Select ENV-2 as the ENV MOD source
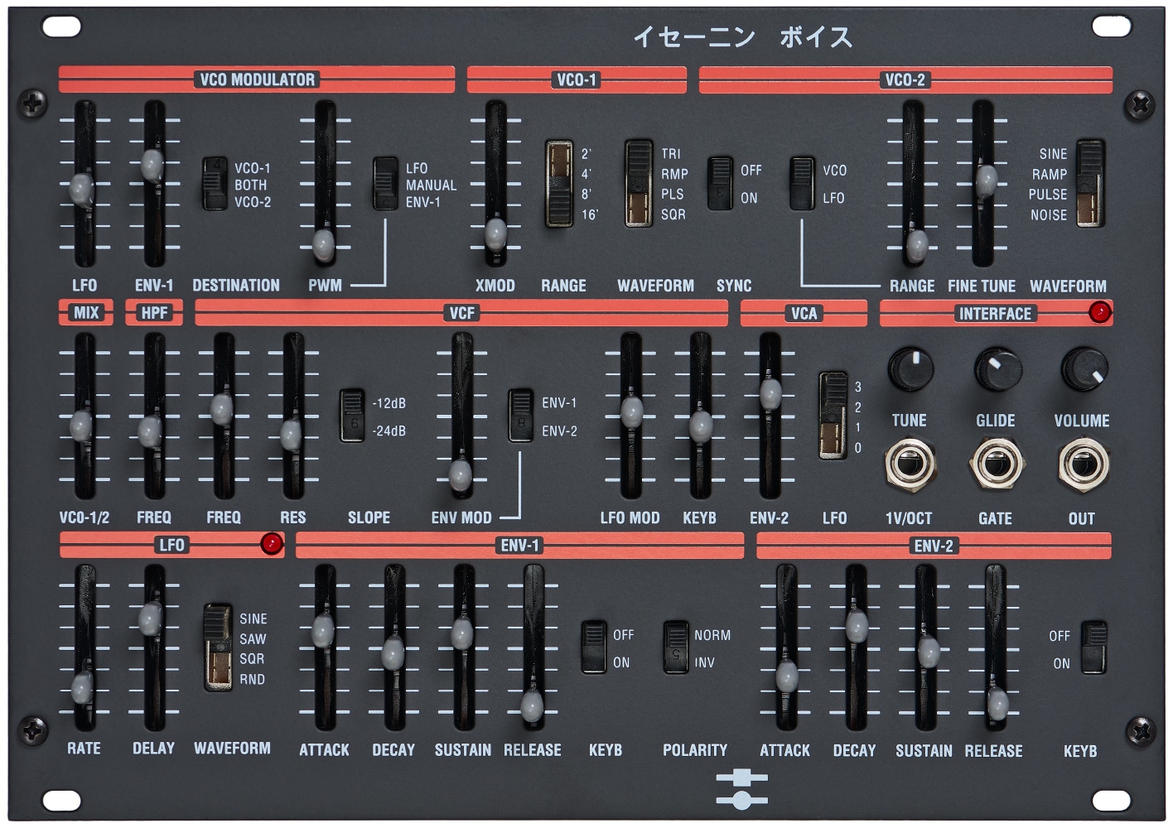The width and height of the screenshot is (1173, 828). click(x=522, y=430)
